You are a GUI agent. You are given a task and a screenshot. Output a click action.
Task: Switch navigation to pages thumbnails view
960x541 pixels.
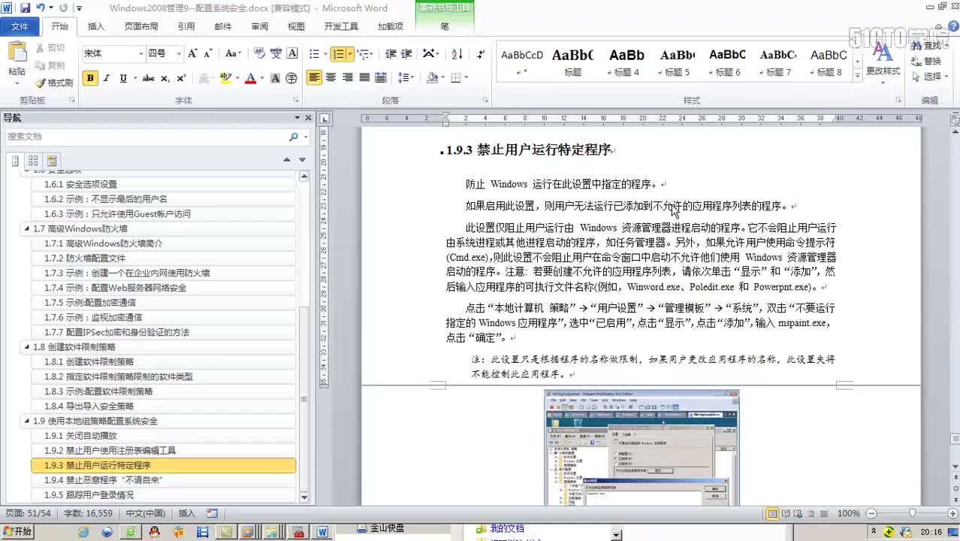pos(33,161)
